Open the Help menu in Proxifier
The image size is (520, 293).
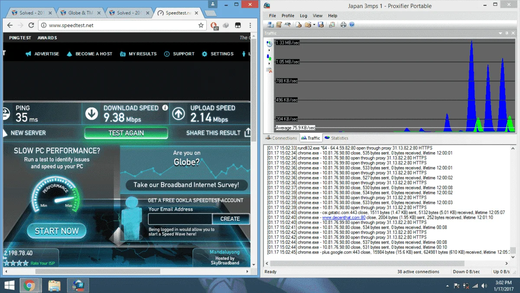click(x=332, y=16)
